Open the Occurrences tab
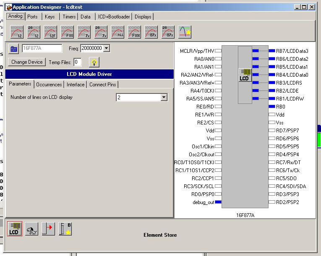This screenshot has height=256, width=321. pos(49,85)
